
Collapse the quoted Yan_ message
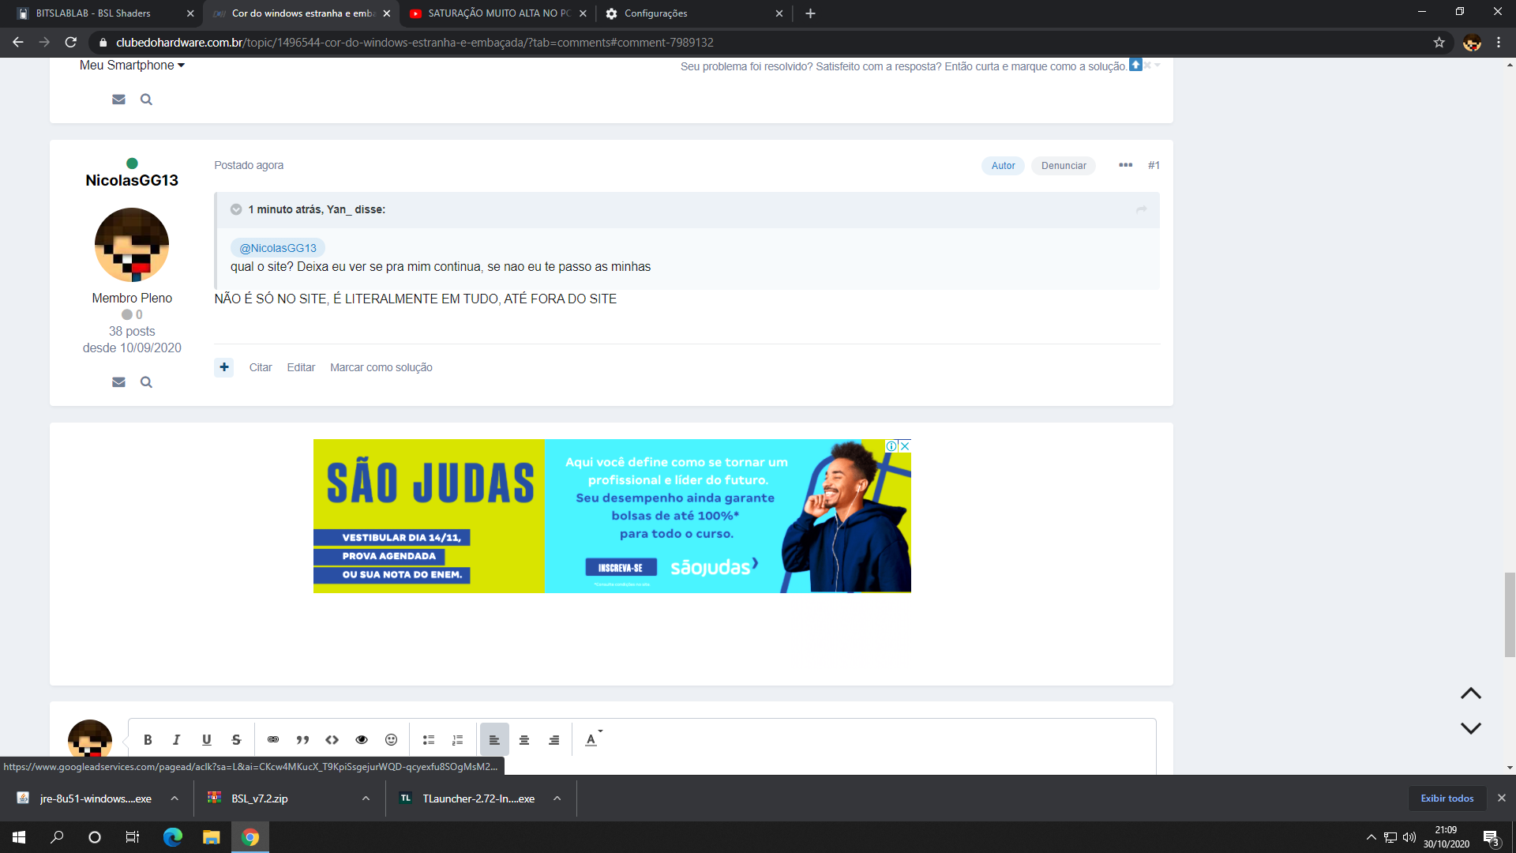(x=236, y=209)
